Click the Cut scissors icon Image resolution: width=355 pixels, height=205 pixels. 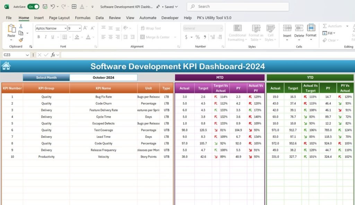pyautogui.click(x=21, y=26)
